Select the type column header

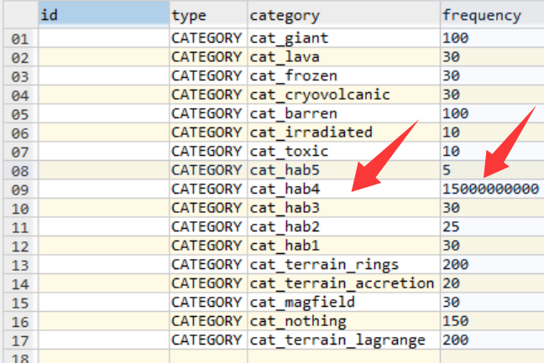pos(208,15)
